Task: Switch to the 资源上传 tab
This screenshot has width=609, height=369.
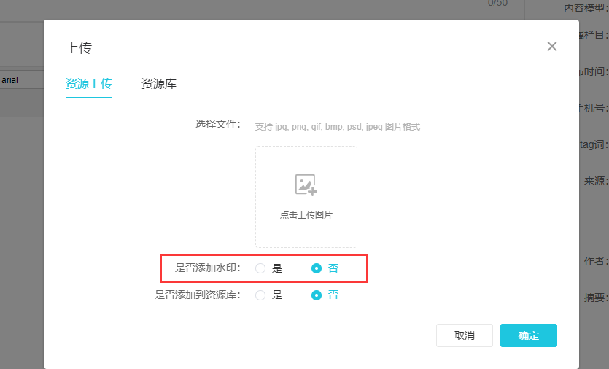Action: [x=89, y=84]
